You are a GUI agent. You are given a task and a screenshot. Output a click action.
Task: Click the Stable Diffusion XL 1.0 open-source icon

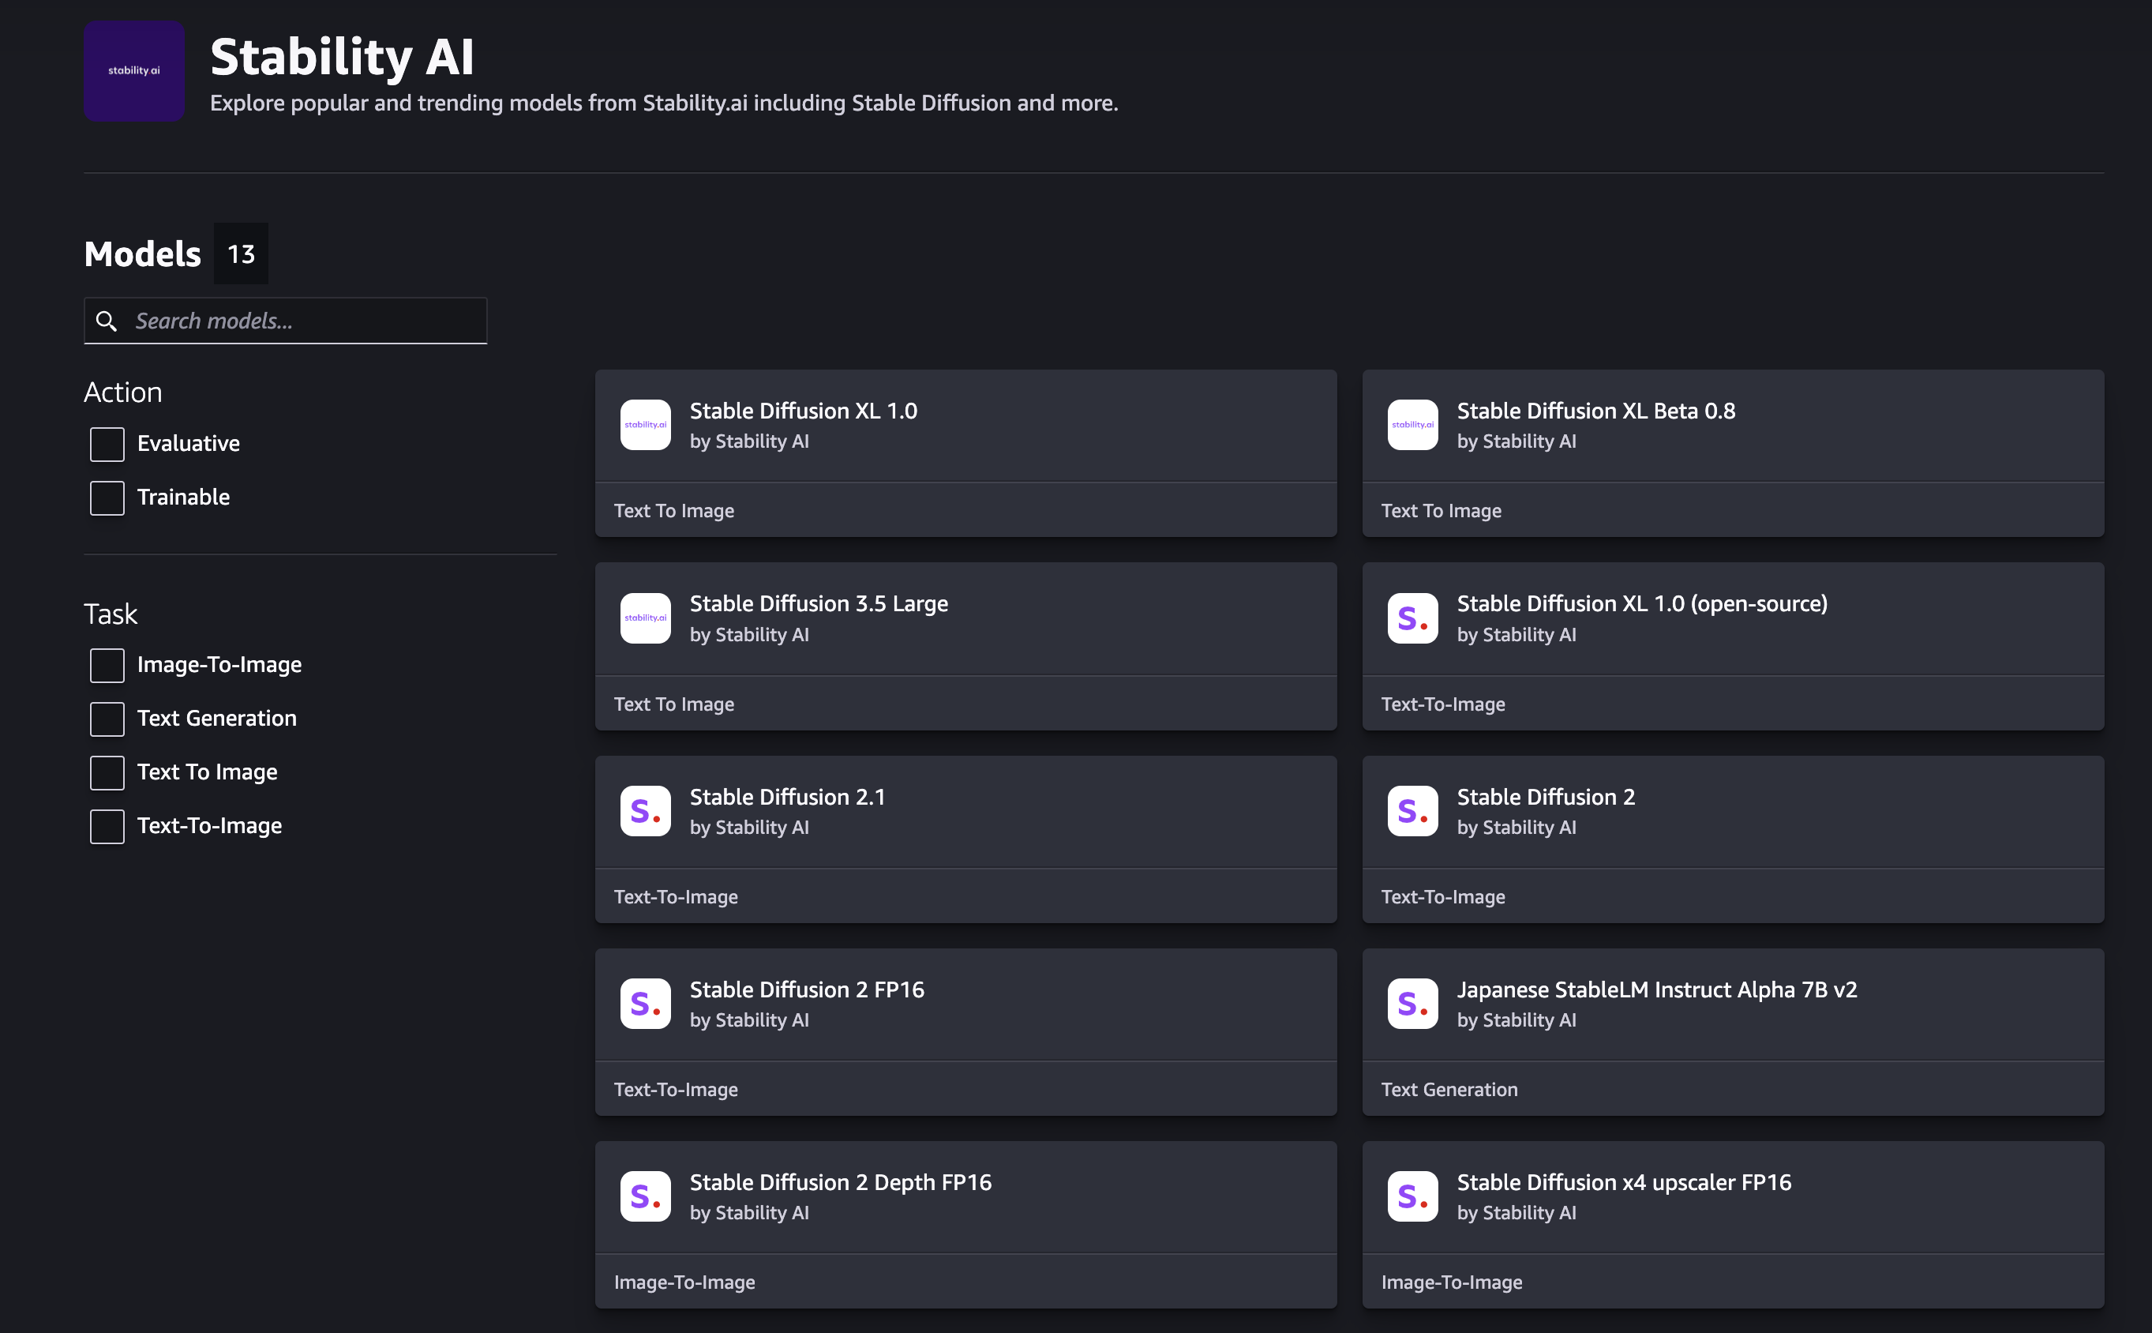(1411, 617)
